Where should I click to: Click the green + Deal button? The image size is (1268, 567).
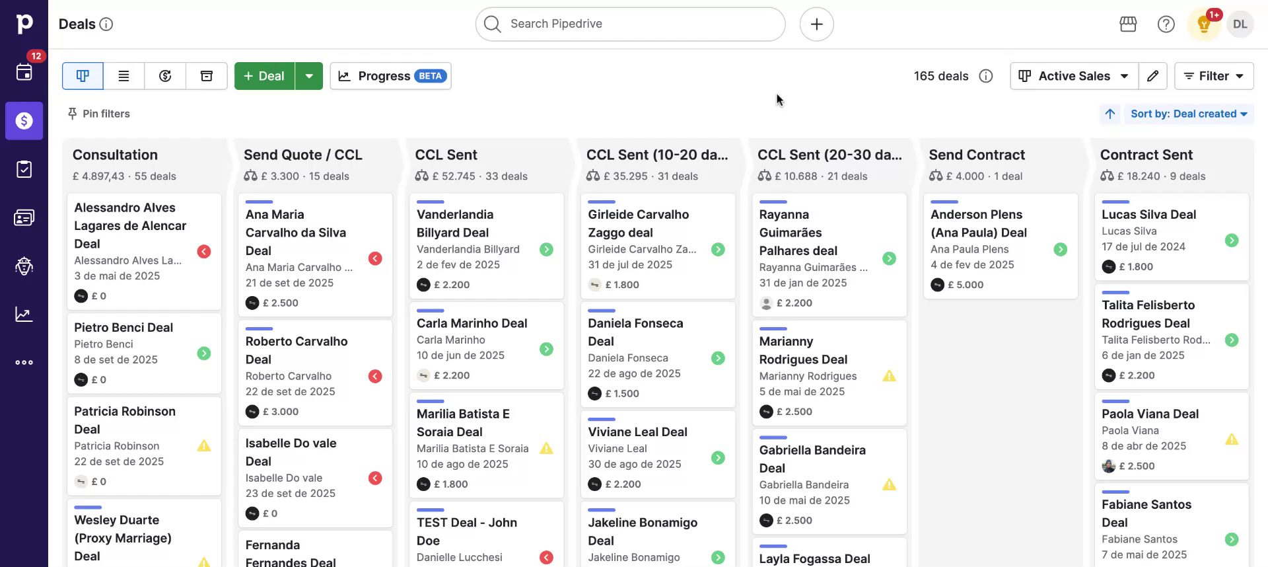[264, 76]
